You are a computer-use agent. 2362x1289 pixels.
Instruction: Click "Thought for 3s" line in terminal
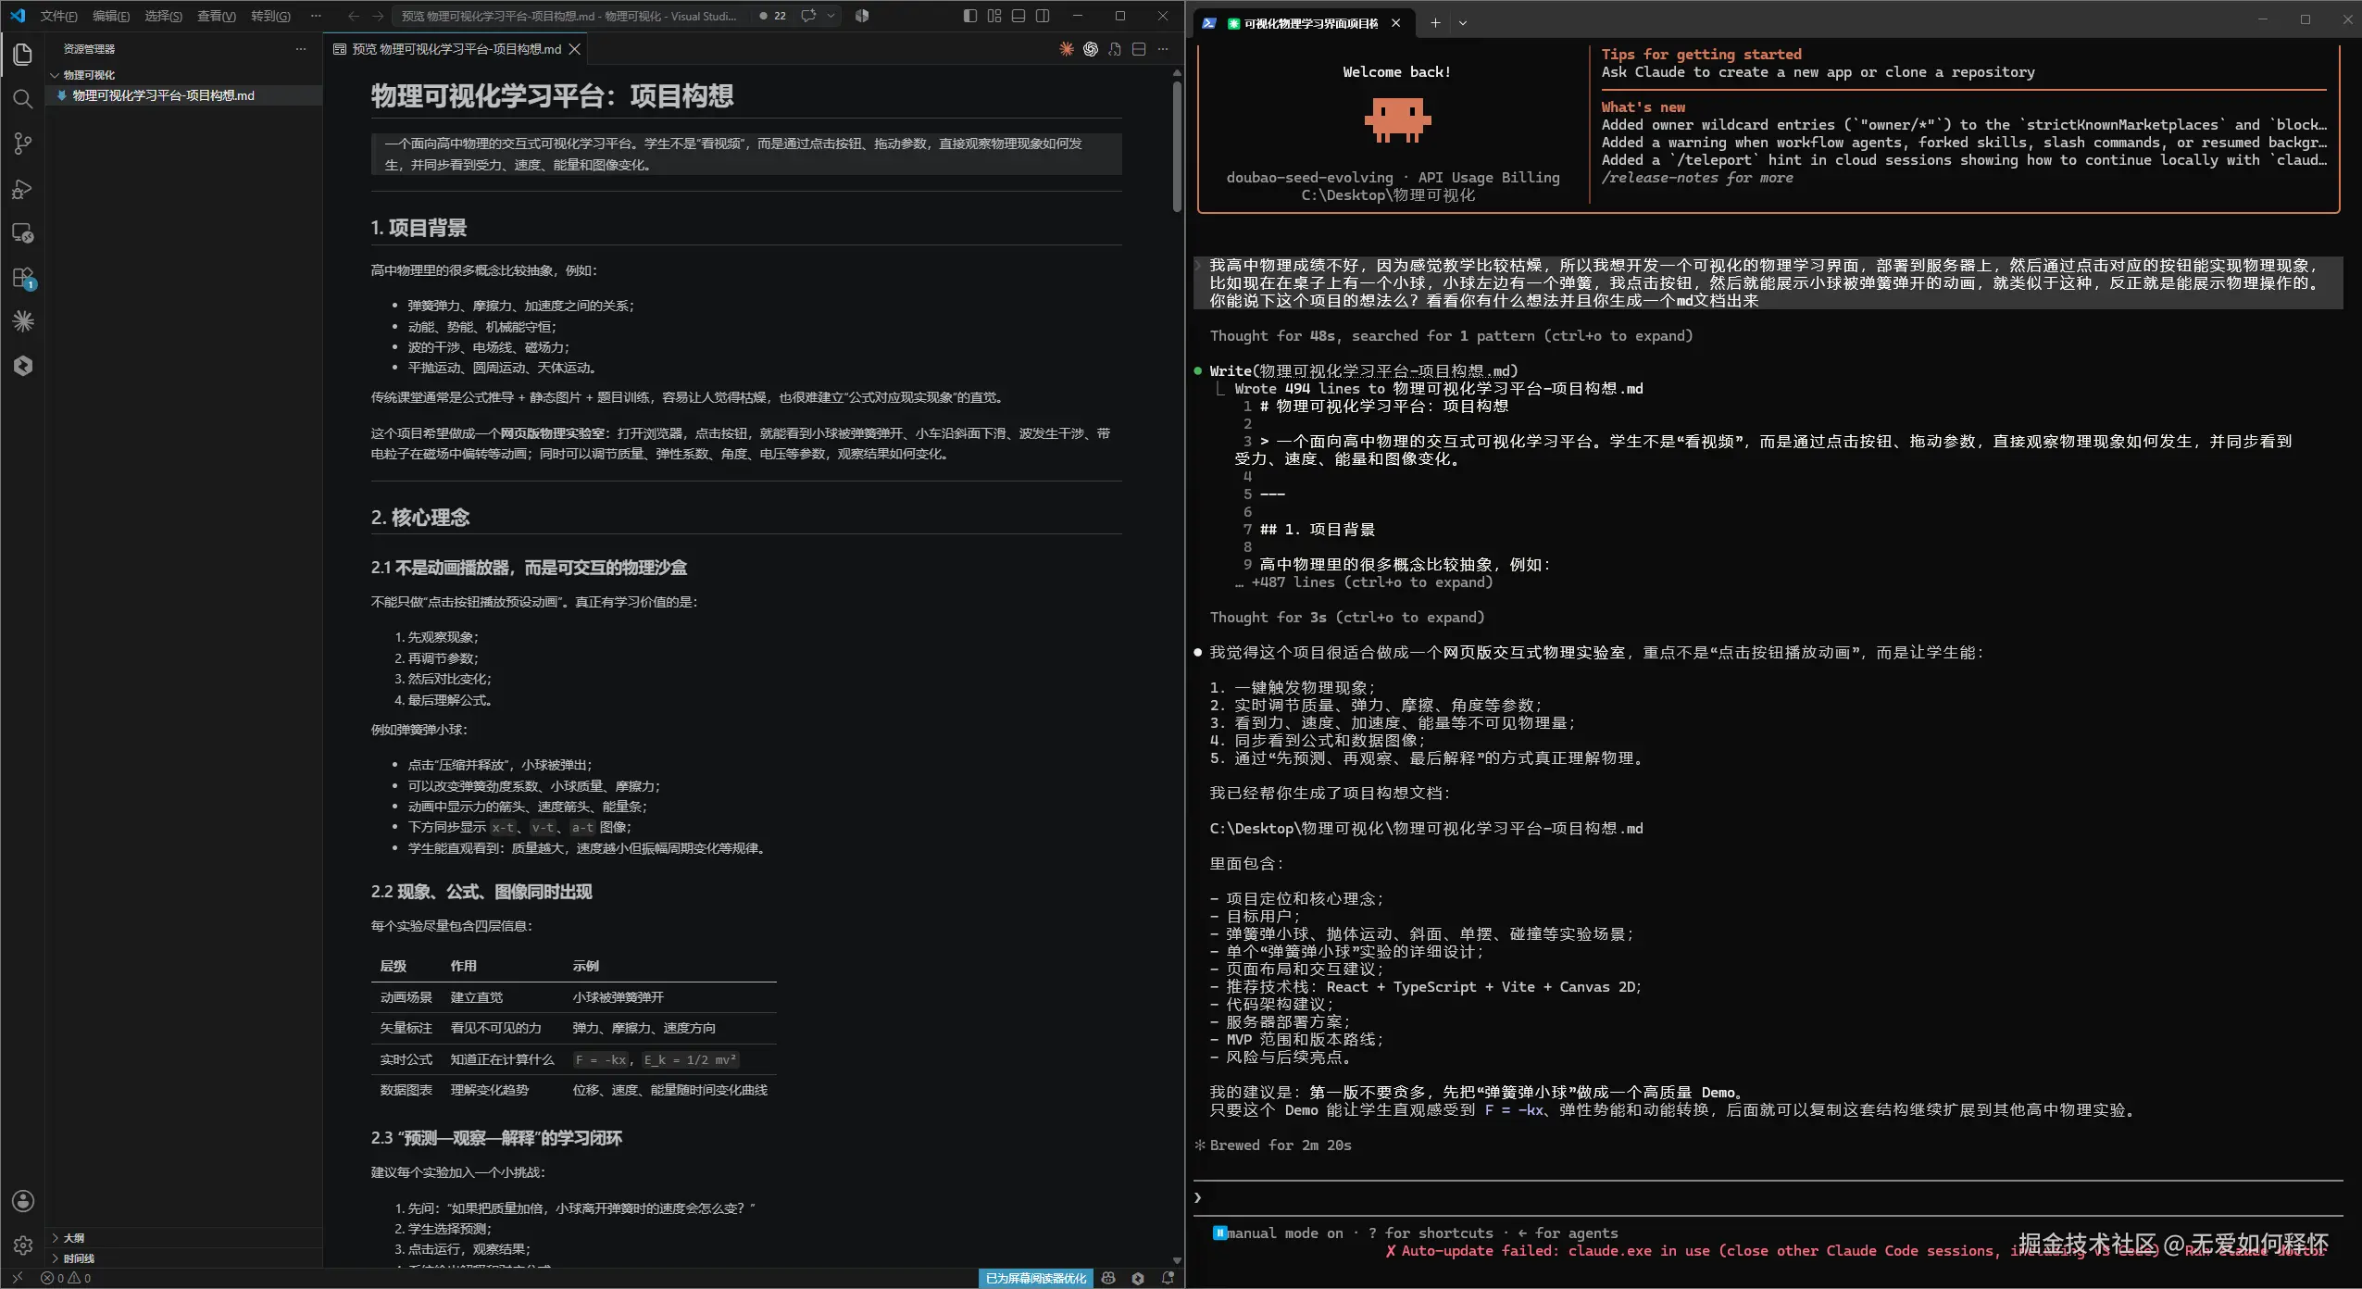point(1347,618)
